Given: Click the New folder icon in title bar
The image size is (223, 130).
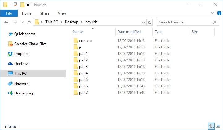Looking at the screenshot, I should [22, 5].
